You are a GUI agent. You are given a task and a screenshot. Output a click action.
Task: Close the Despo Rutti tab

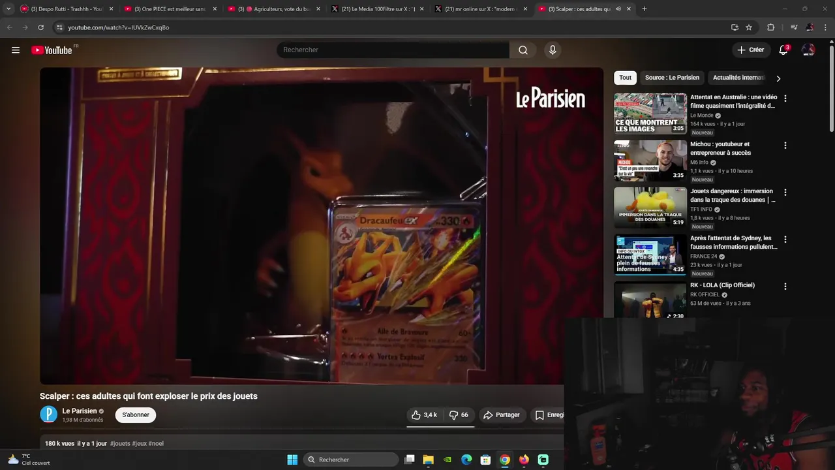click(111, 9)
